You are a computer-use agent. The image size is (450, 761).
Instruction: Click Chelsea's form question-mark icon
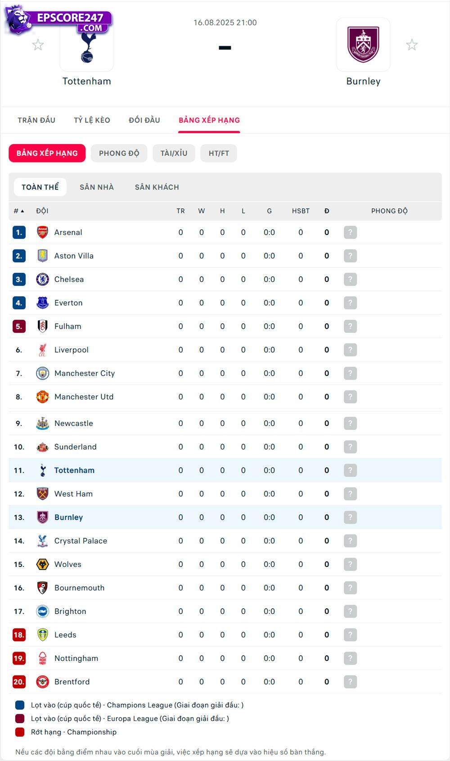(x=350, y=279)
